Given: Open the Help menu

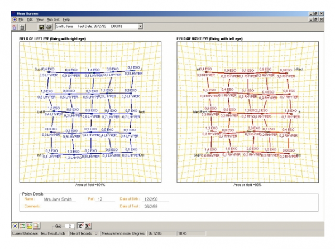Looking at the screenshot, I should [x=66, y=19].
